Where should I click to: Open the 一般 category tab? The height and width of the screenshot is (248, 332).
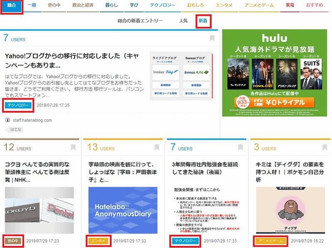pos(32,5)
